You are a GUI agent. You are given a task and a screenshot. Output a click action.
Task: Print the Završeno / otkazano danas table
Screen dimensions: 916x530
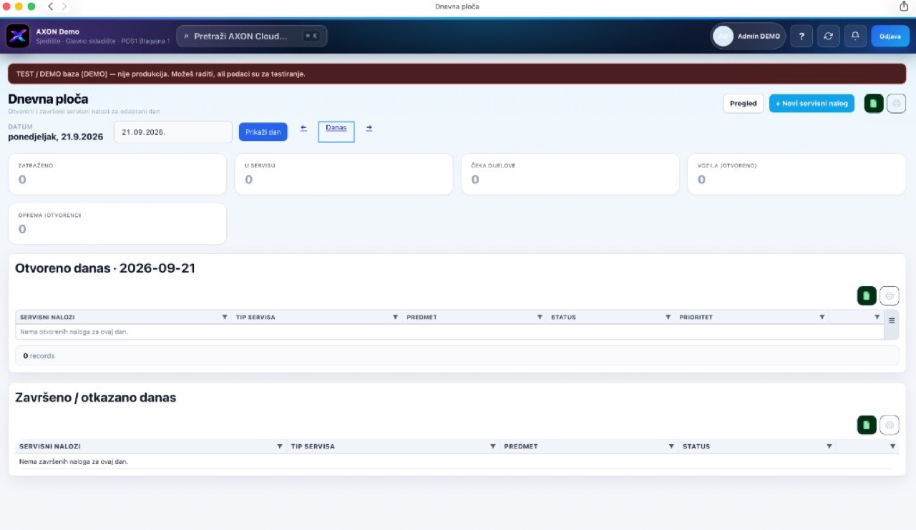890,425
